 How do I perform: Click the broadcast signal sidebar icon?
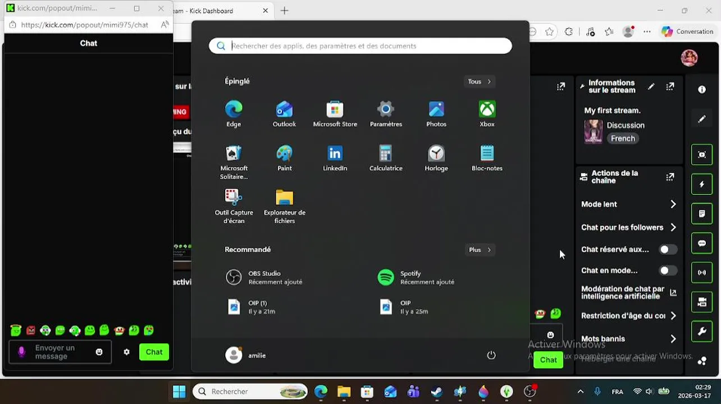[702, 273]
